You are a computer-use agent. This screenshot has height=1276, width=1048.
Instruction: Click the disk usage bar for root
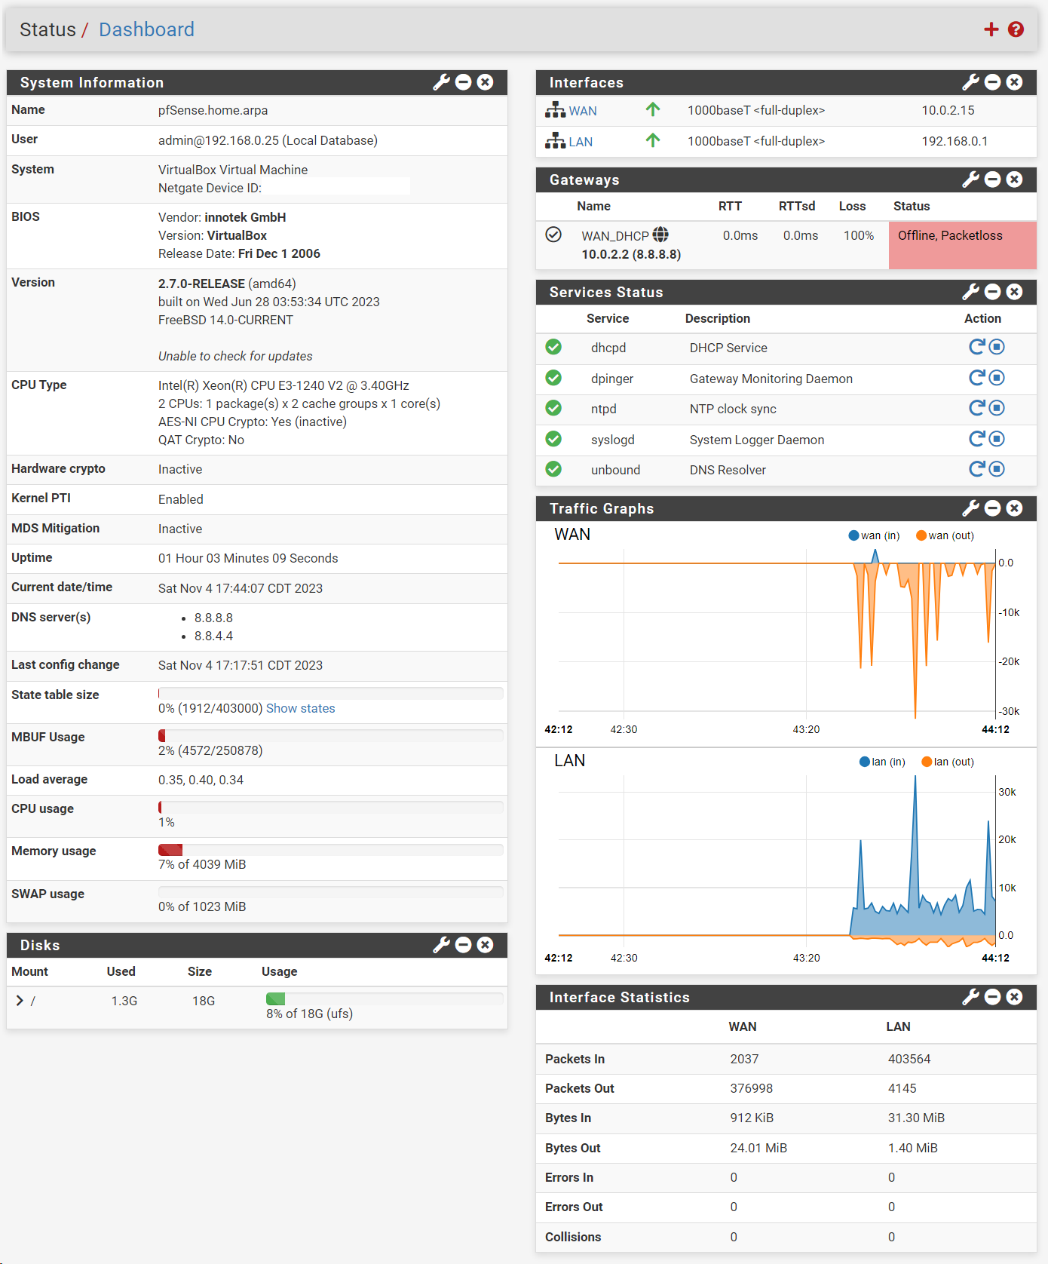(385, 998)
